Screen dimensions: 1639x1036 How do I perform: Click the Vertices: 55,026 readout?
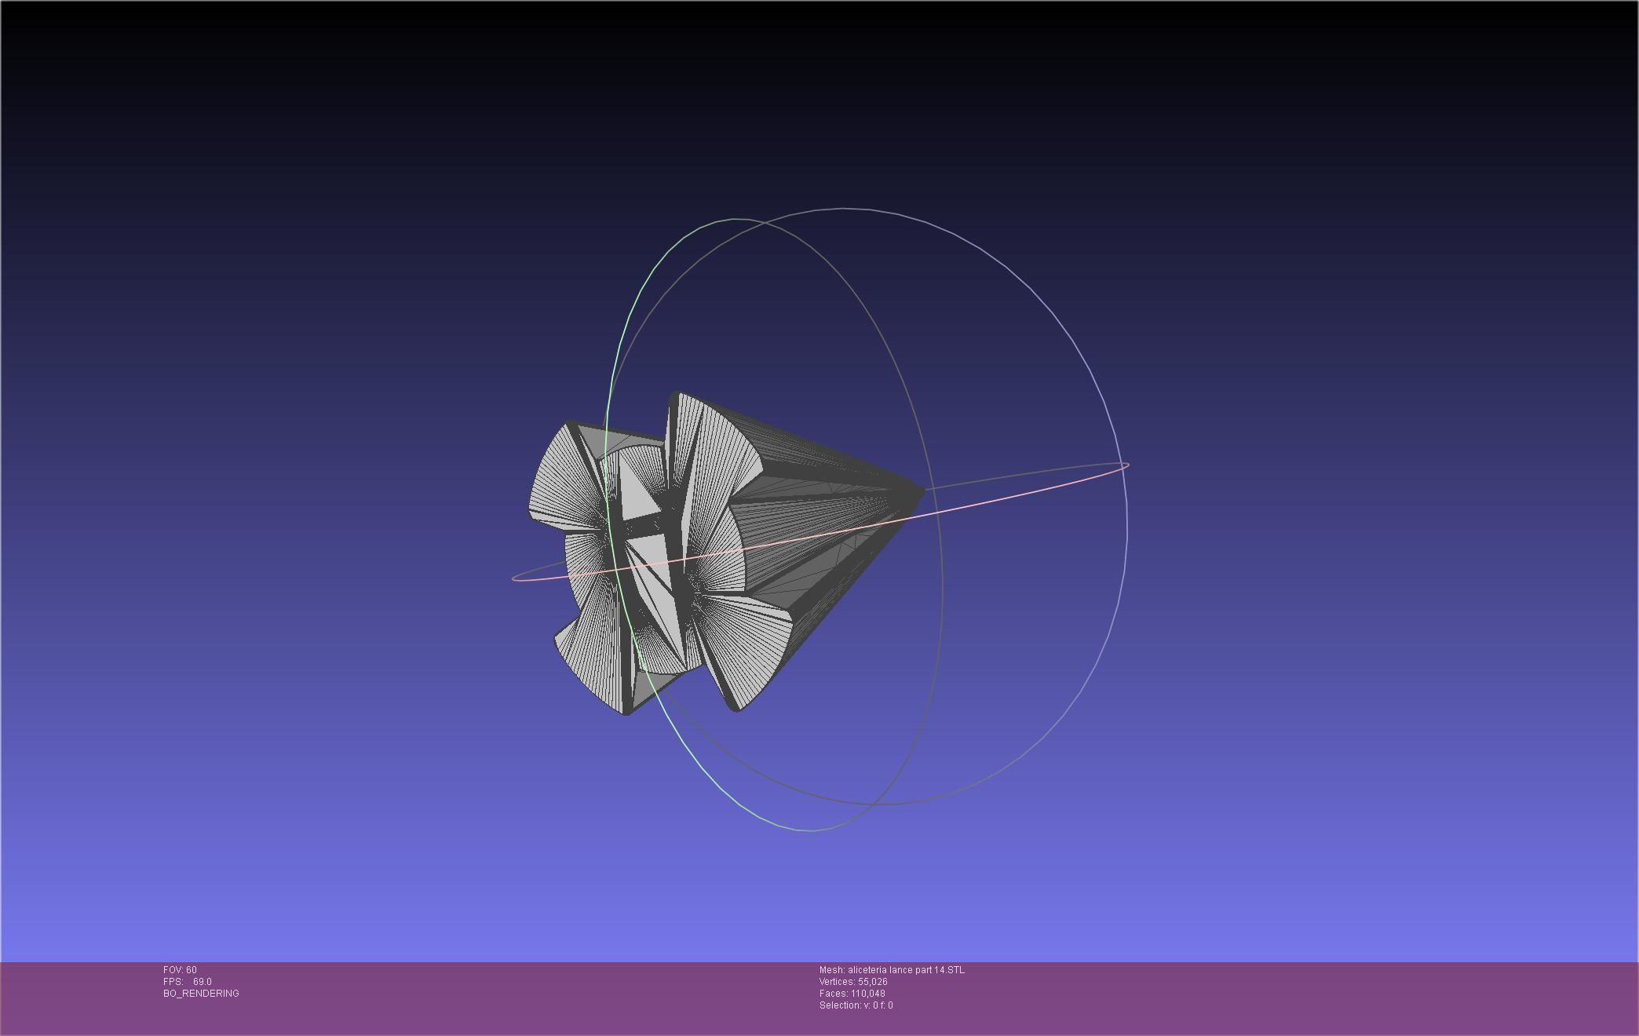(853, 982)
